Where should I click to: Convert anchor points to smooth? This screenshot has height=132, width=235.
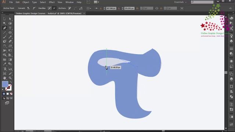[34, 8]
